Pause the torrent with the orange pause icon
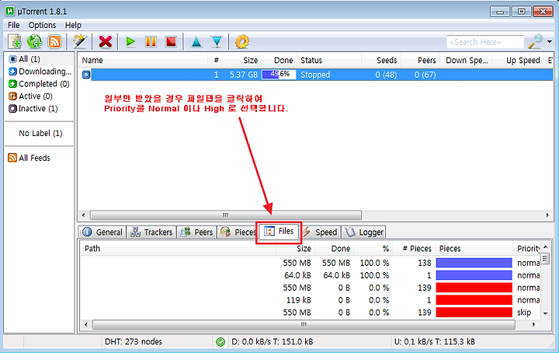Image resolution: width=559 pixels, height=353 pixels. tap(151, 42)
